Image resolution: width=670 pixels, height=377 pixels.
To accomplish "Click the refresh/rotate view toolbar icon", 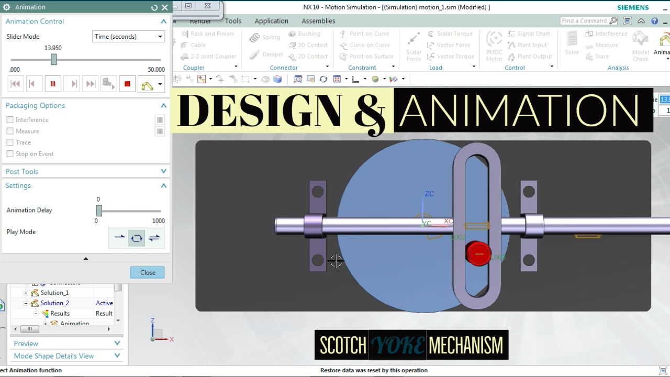I will (323, 79).
